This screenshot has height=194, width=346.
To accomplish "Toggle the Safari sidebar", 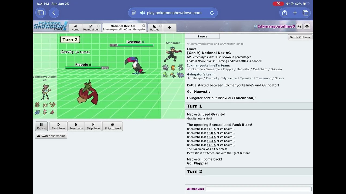I will click(41, 13).
